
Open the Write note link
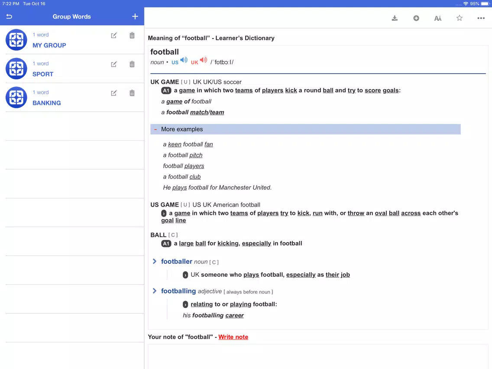(233, 337)
